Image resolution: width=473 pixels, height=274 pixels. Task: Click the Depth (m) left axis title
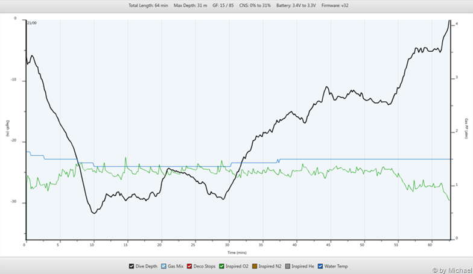tap(8, 128)
